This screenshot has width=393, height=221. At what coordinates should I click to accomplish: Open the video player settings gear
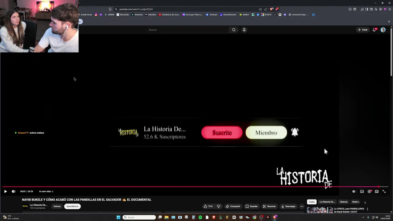(x=369, y=192)
